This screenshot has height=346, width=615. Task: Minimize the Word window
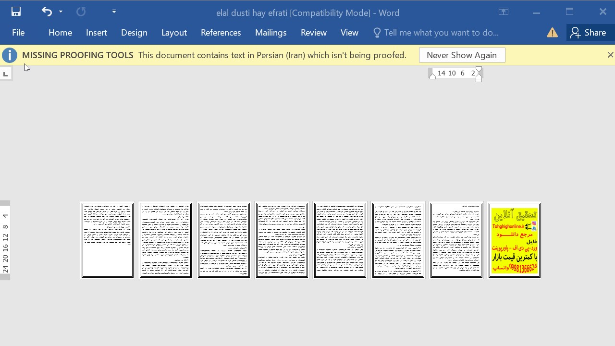click(536, 12)
